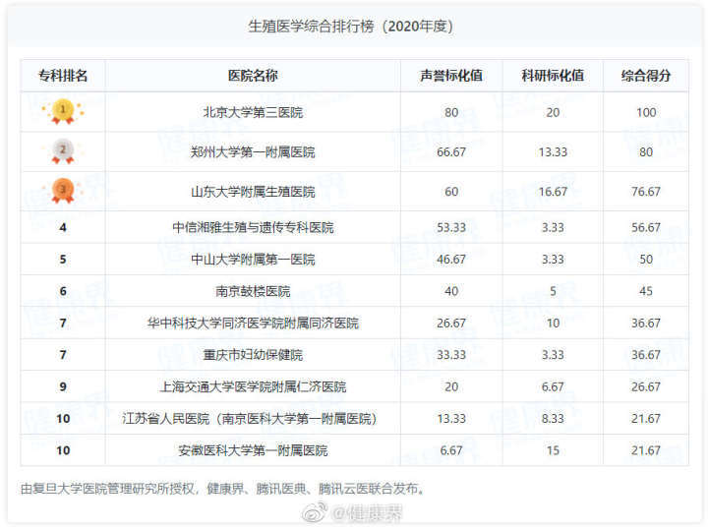Click the Weibo logo icon at bottom
The image size is (708, 530).
pyautogui.click(x=315, y=512)
